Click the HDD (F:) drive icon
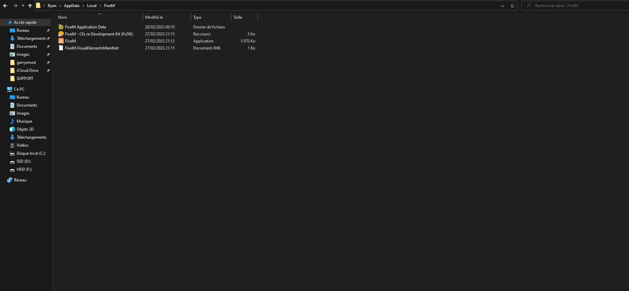629x291 pixels. point(12,169)
